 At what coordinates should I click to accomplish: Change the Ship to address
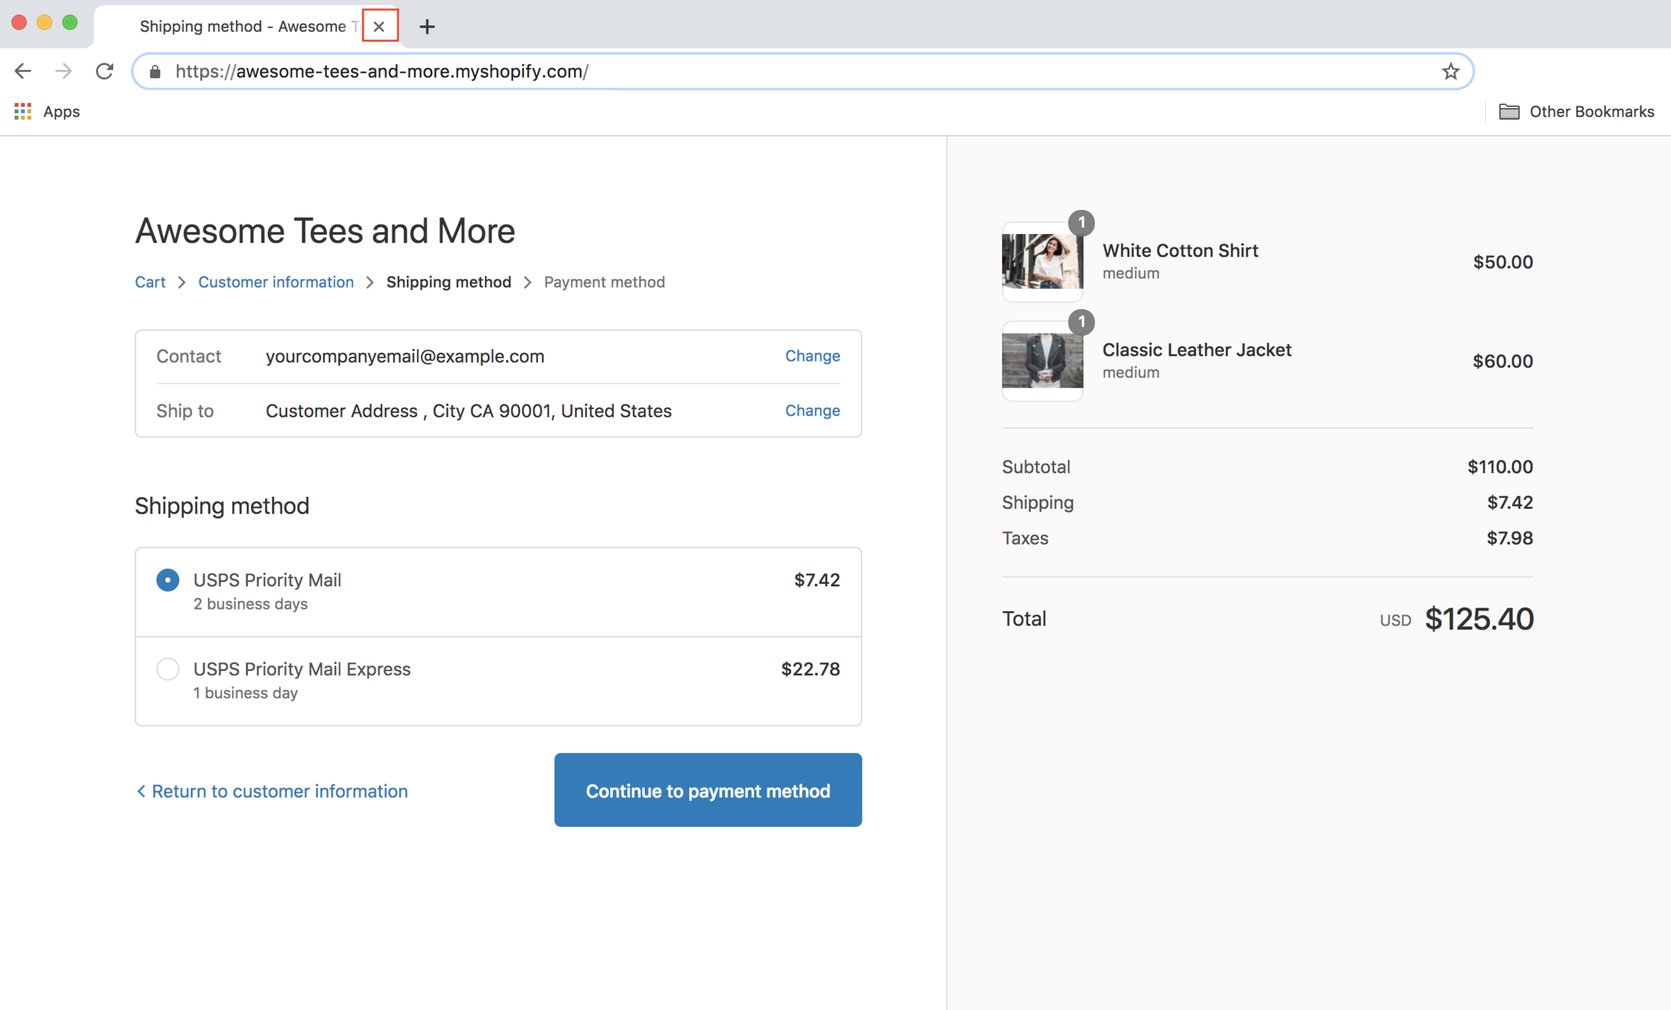[813, 410]
